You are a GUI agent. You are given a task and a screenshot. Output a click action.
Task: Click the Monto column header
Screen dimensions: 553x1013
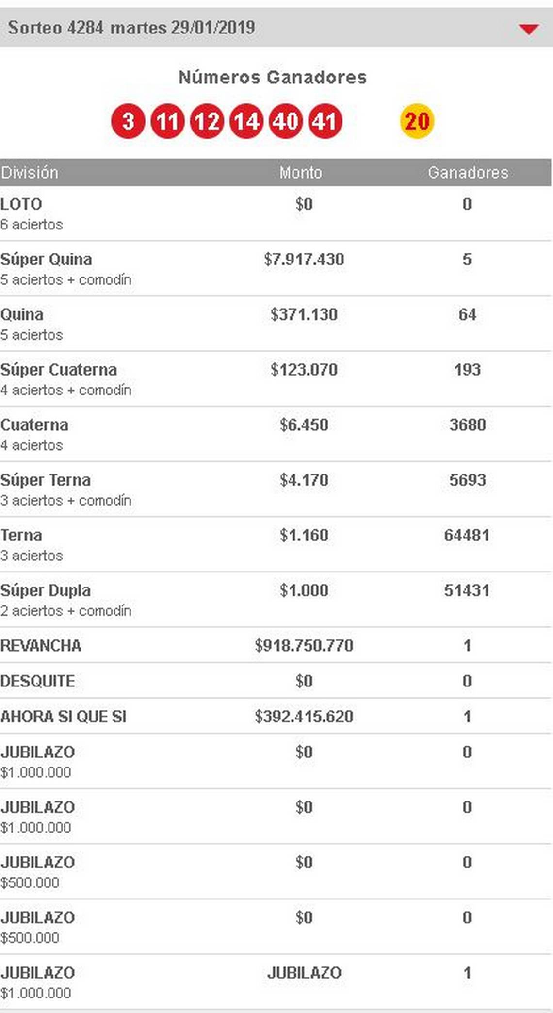(300, 173)
